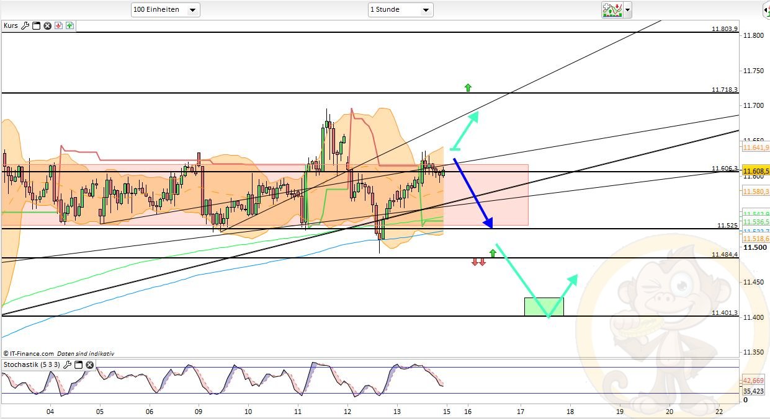Image resolution: width=770 pixels, height=419 pixels.
Task: Click the Kurs panel label
Action: coord(11,26)
